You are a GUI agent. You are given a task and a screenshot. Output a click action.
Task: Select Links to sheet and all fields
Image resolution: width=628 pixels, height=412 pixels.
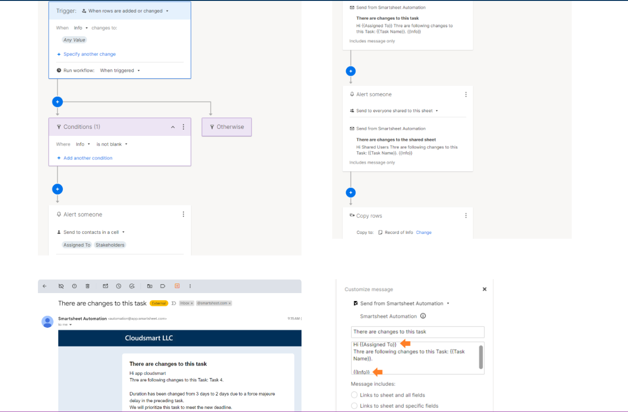click(354, 395)
